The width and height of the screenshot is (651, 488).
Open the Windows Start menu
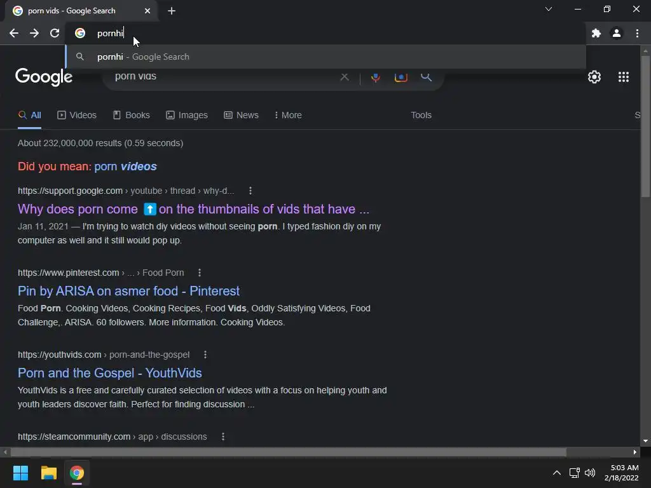(x=20, y=473)
